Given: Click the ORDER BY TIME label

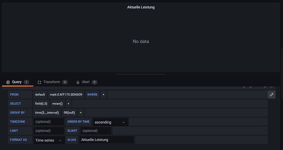Looking at the screenshot, I should (x=78, y=122).
